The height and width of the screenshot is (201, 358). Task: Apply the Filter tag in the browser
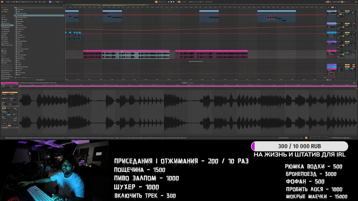tap(19, 77)
